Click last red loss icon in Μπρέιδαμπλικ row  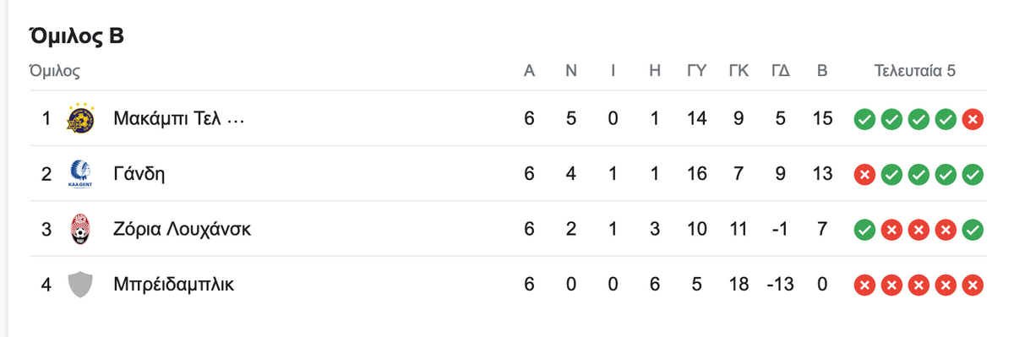coord(973,285)
